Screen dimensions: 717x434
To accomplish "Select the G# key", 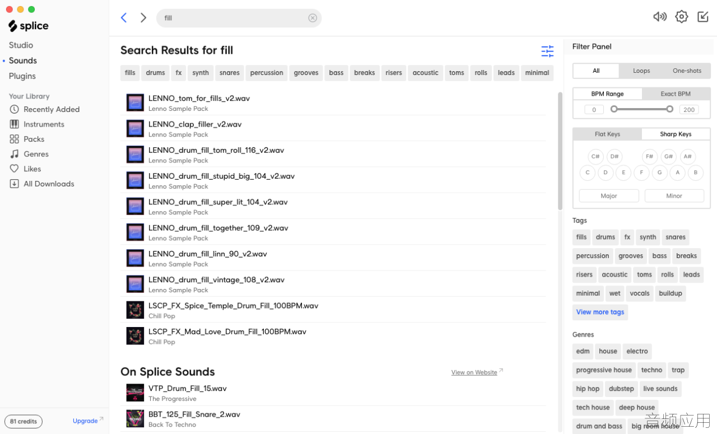I will click(x=668, y=157).
